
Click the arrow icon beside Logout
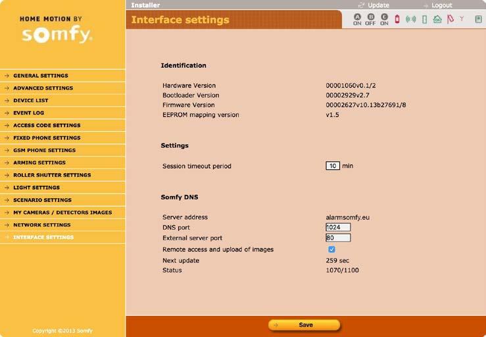pos(426,5)
